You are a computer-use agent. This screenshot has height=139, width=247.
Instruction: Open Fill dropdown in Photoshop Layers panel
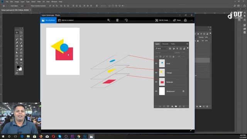click(210, 41)
